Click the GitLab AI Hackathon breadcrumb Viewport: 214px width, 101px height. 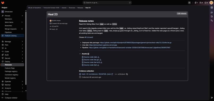point(35,8)
